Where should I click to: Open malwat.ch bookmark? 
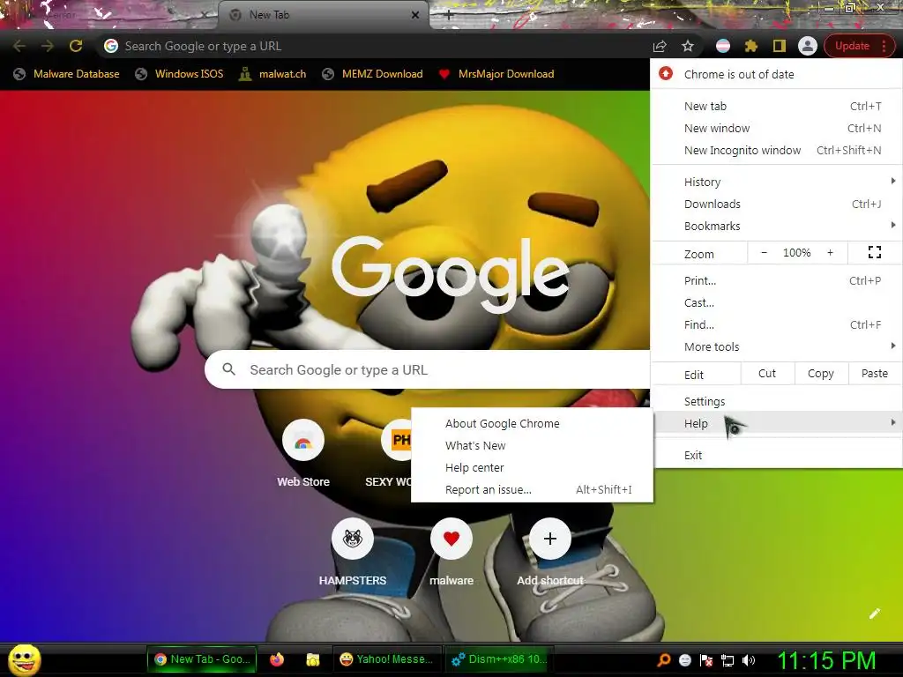272,74
